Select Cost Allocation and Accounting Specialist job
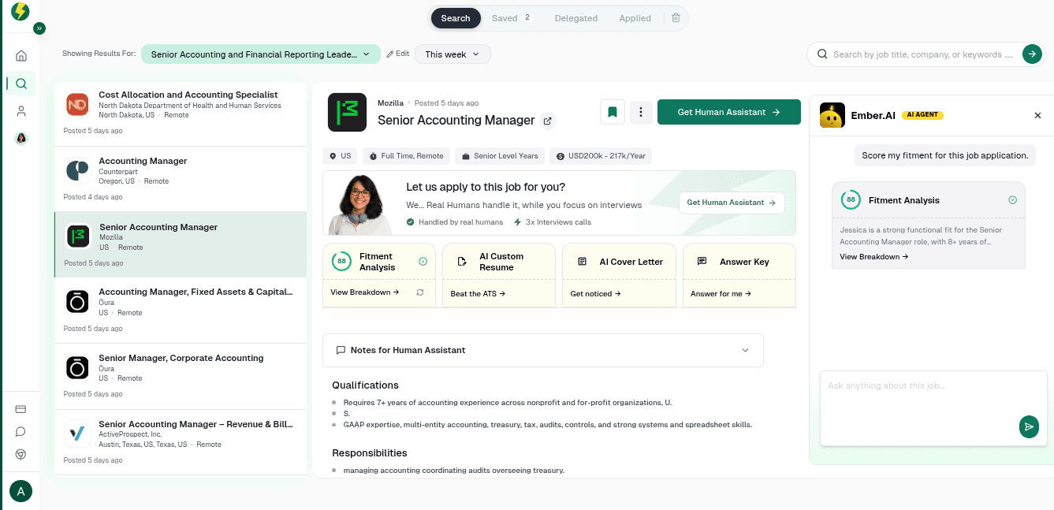This screenshot has height=510, width=1054. (x=181, y=114)
